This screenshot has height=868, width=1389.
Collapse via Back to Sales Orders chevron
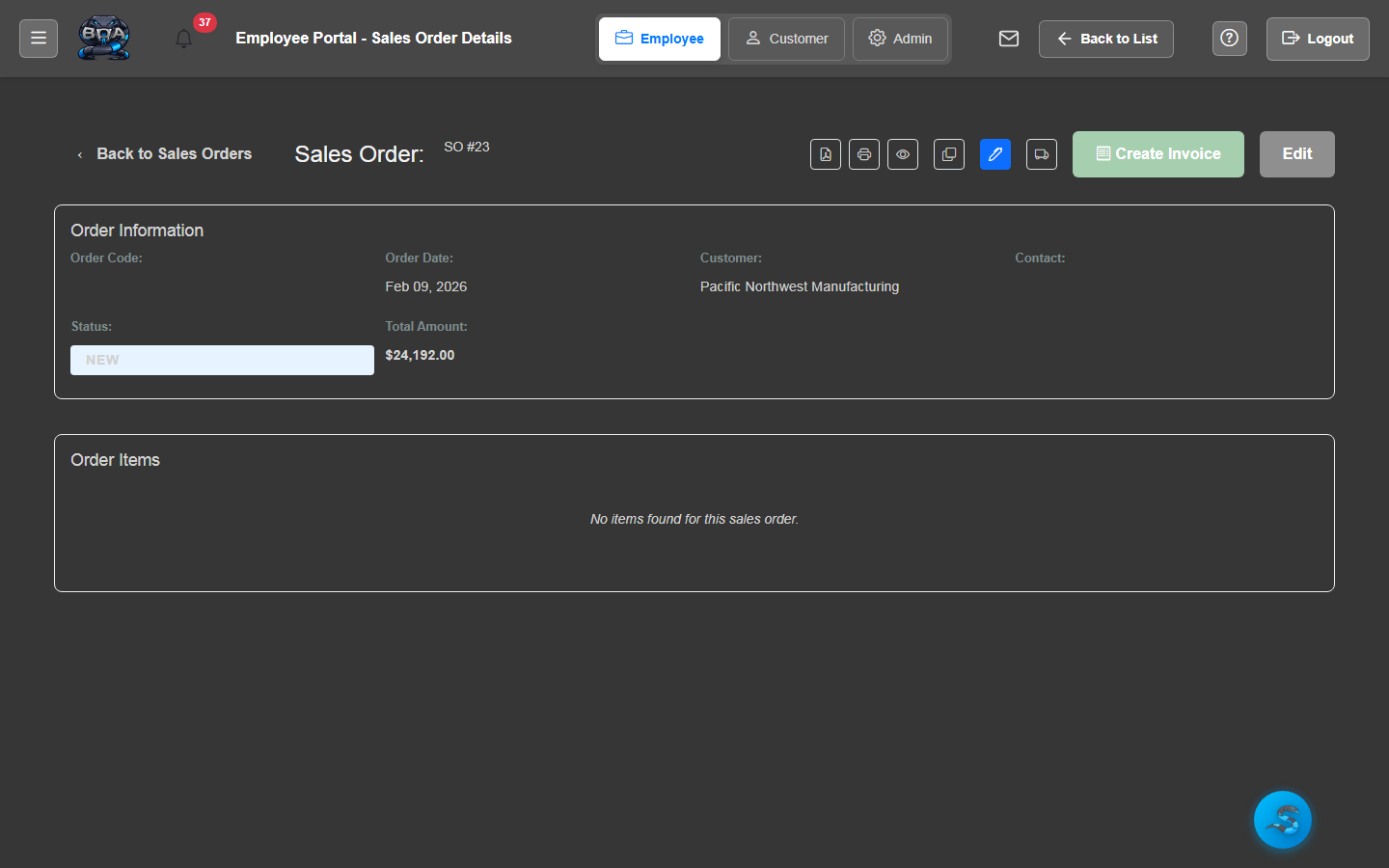pos(79,154)
